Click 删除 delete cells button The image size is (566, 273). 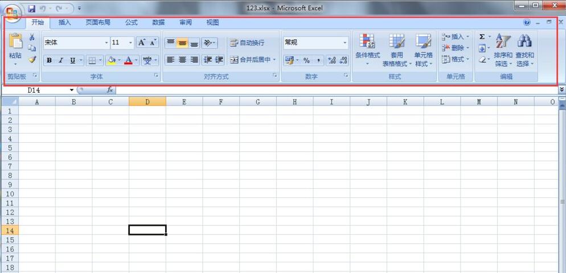pos(456,48)
